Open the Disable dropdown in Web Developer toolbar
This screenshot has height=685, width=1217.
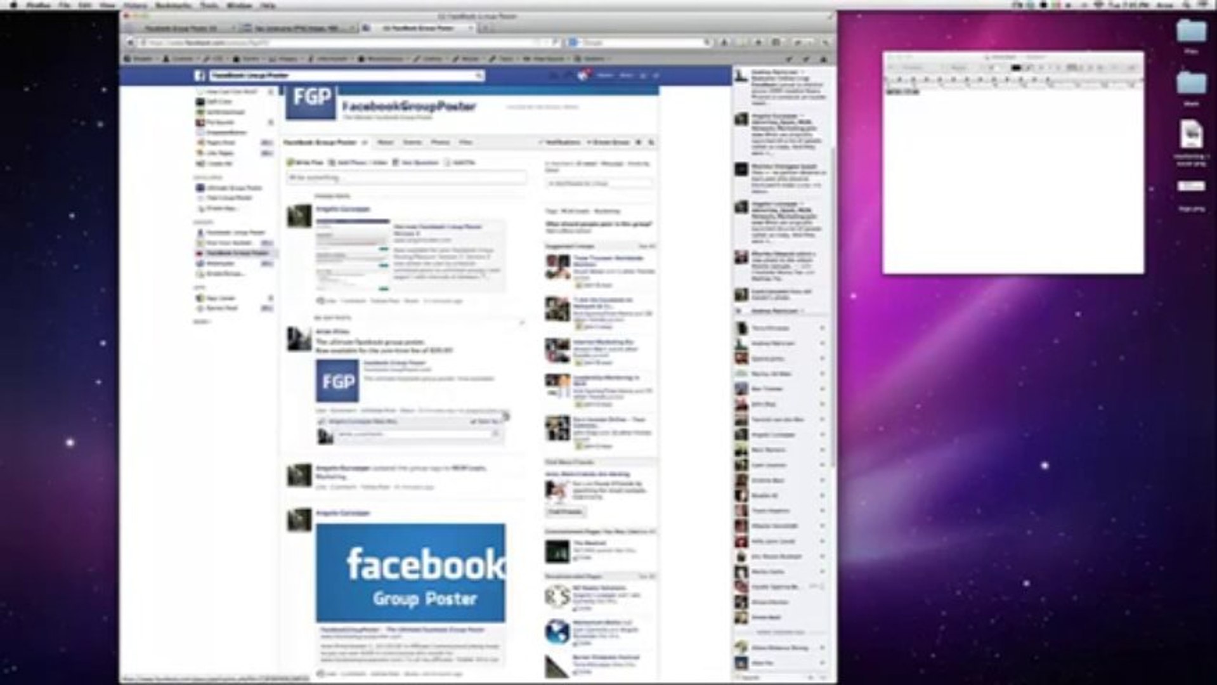tap(141, 58)
